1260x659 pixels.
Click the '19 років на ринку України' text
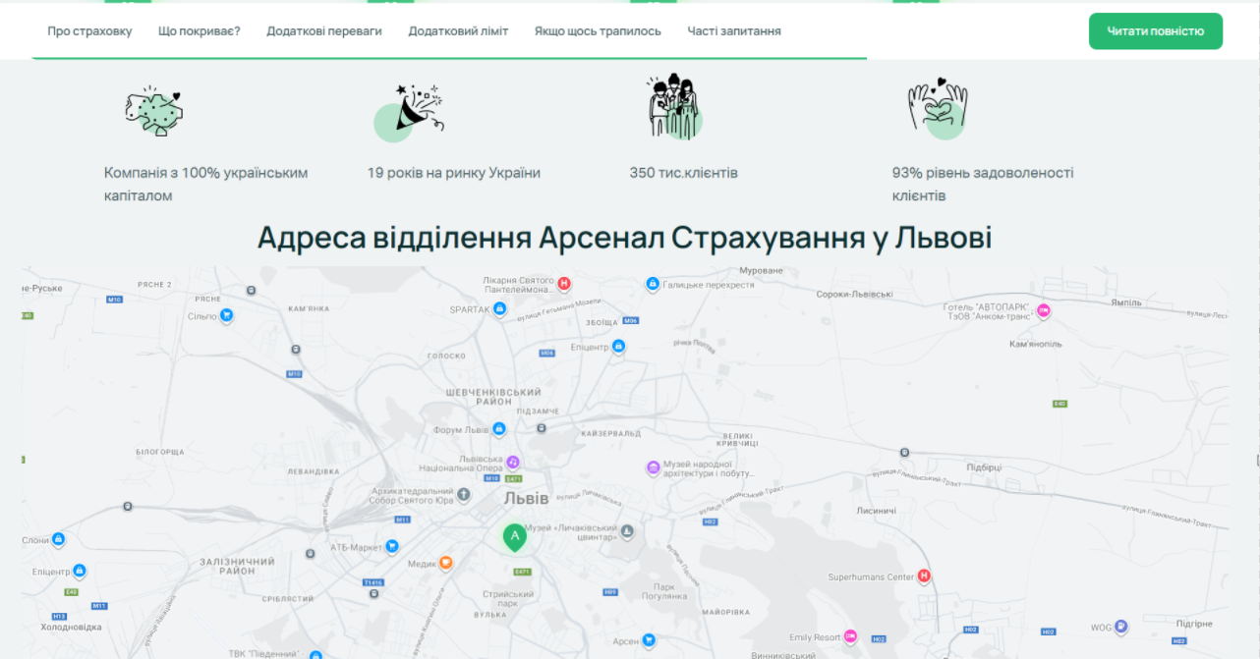tap(454, 173)
